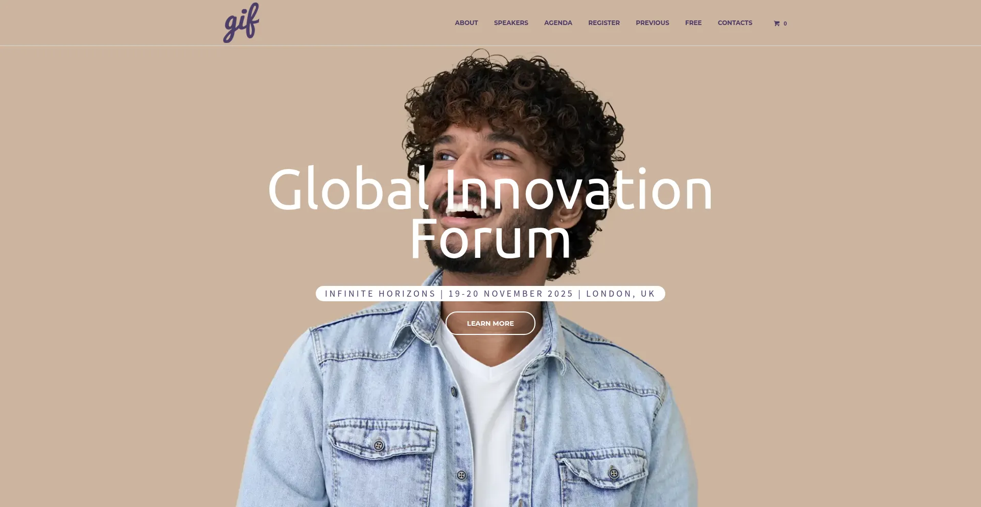The width and height of the screenshot is (981, 507).
Task: Go to the Speakers page
Action: click(x=511, y=23)
